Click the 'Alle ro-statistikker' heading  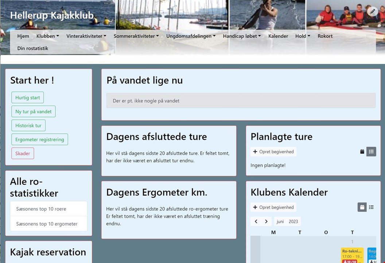pos(34,187)
